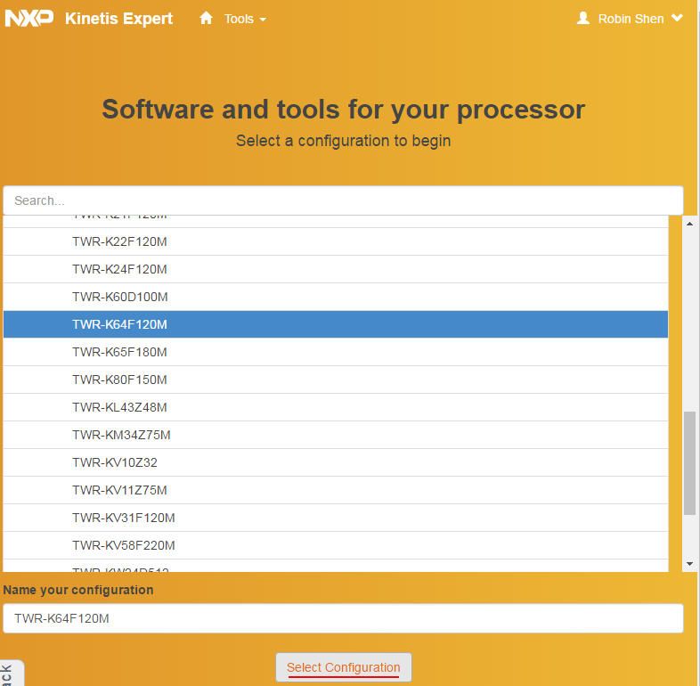Screen dimensions: 700x686
Task: Click the highlighted TWR-K64F120M row
Action: (336, 324)
